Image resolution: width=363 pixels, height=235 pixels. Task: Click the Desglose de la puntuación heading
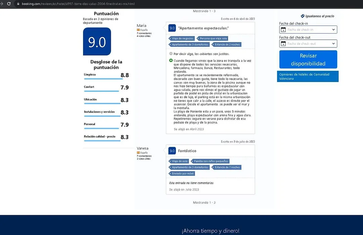point(106,64)
